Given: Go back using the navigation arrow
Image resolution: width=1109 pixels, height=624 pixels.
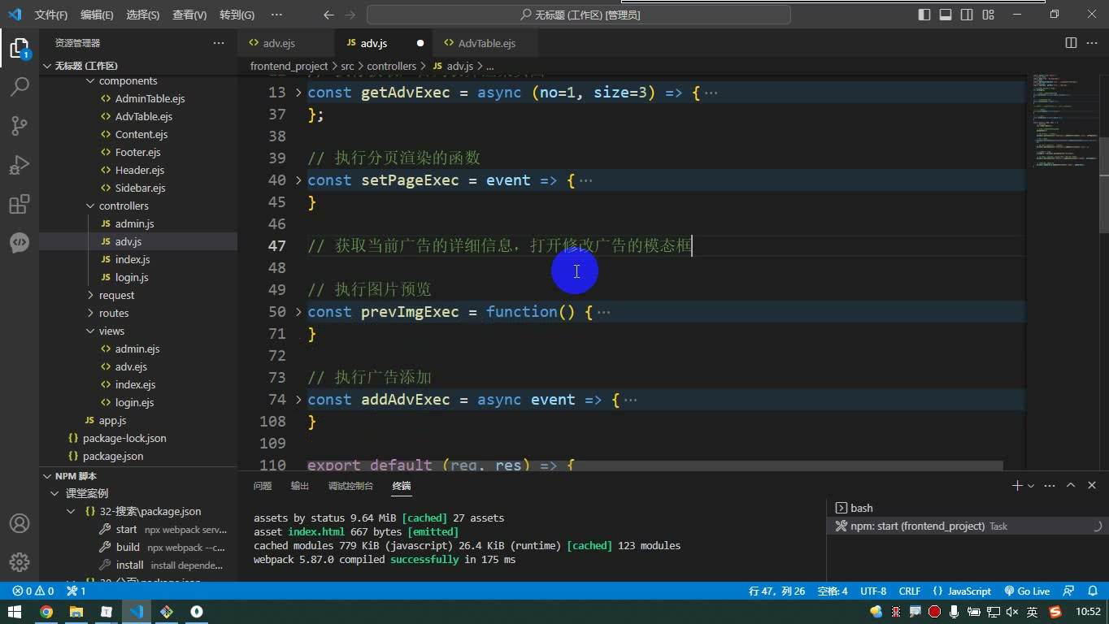Looking at the screenshot, I should pyautogui.click(x=328, y=15).
